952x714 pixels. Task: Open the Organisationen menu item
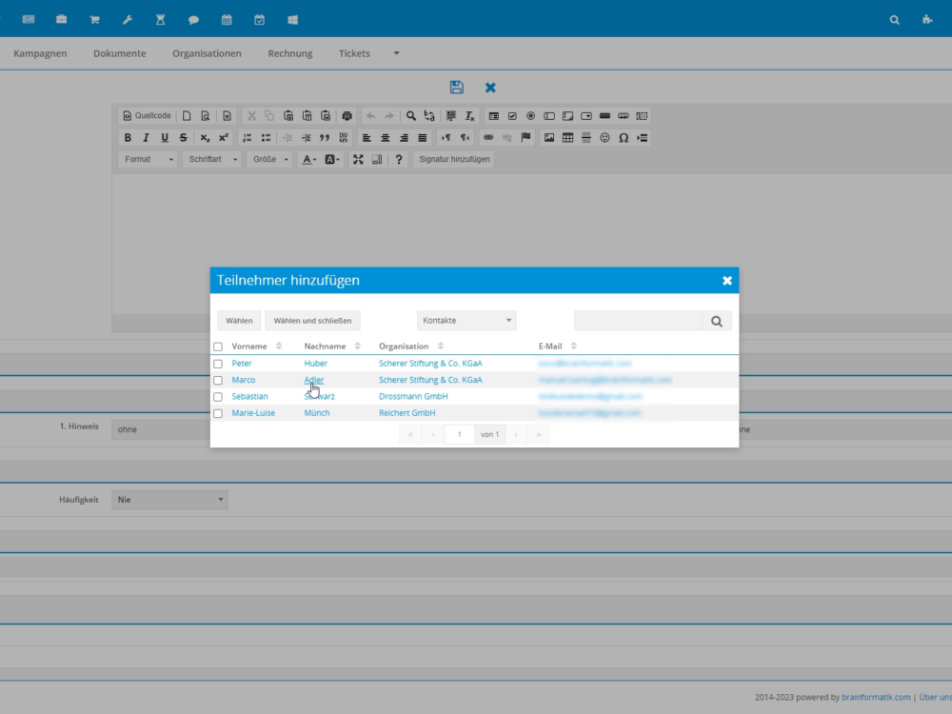pyautogui.click(x=207, y=53)
